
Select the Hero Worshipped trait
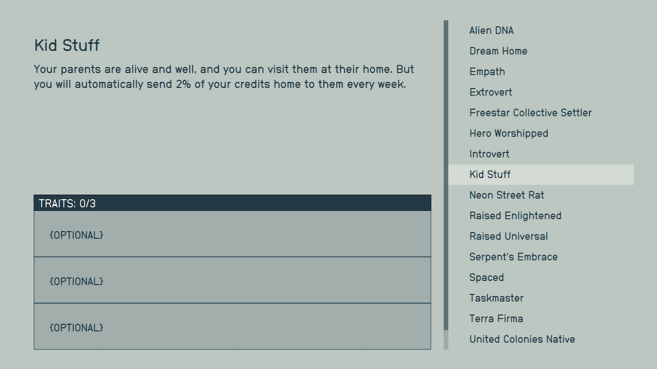pos(509,133)
